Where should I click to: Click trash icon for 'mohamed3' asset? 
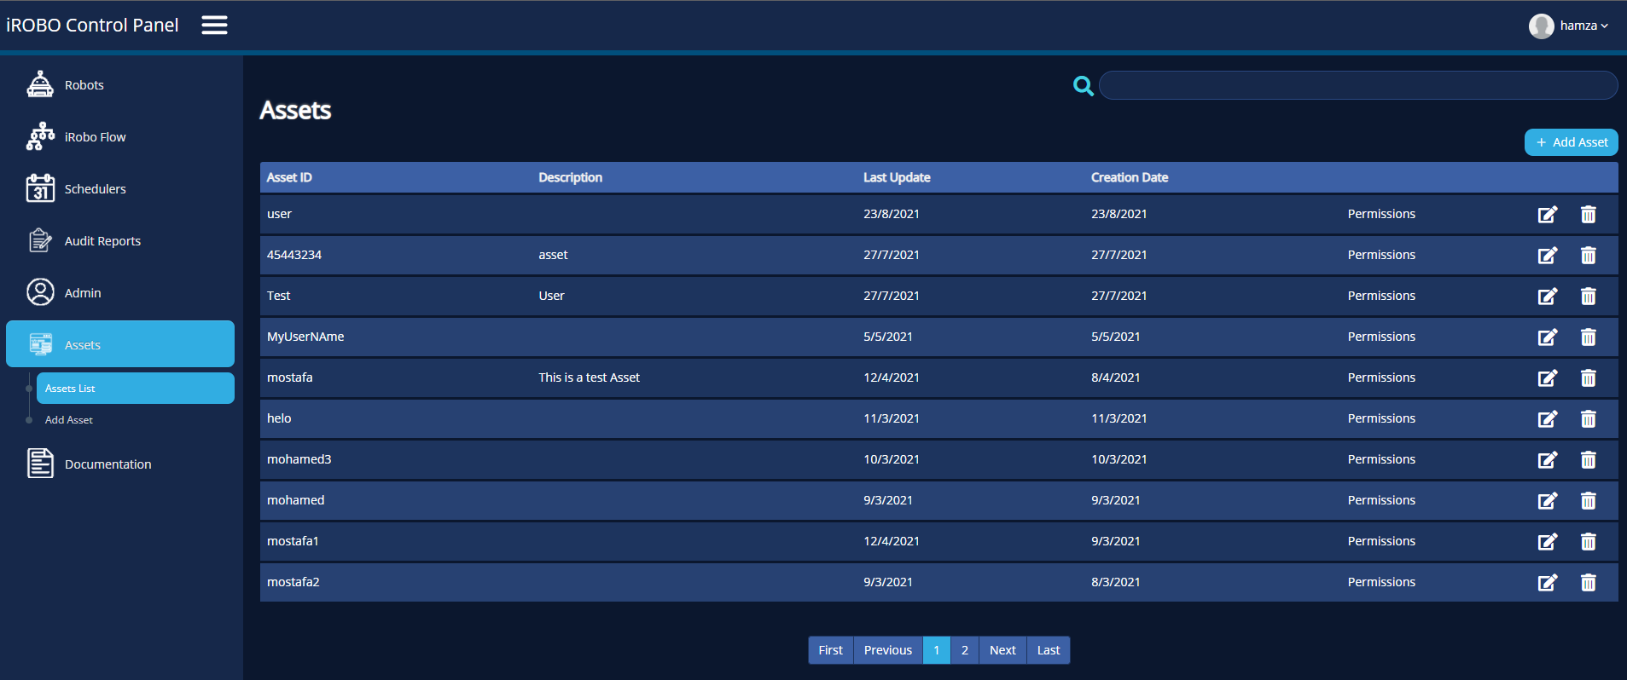point(1588,460)
